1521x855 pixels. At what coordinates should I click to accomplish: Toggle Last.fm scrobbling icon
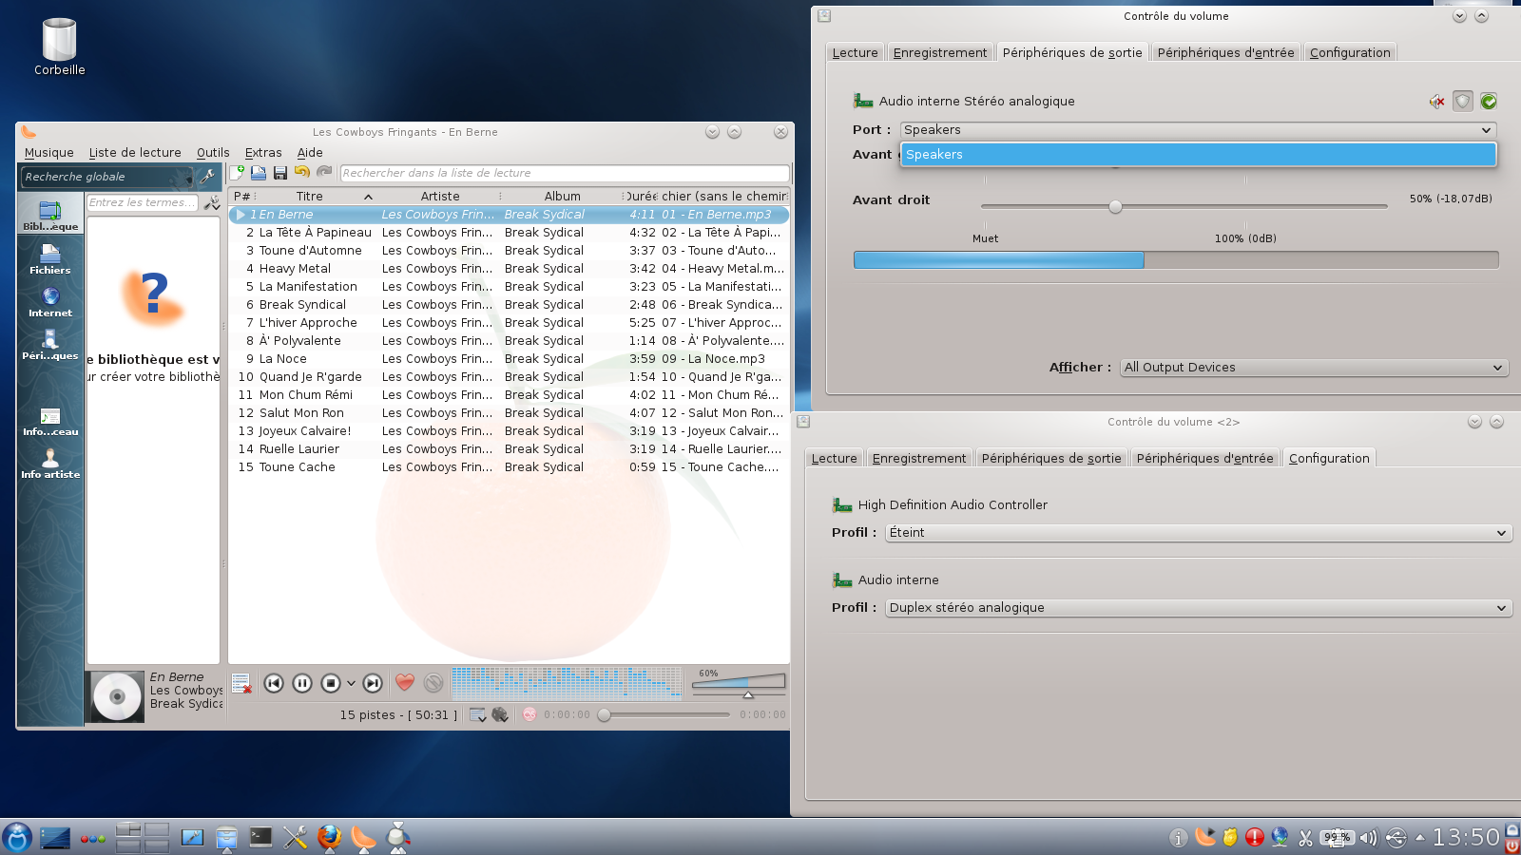coord(529,714)
